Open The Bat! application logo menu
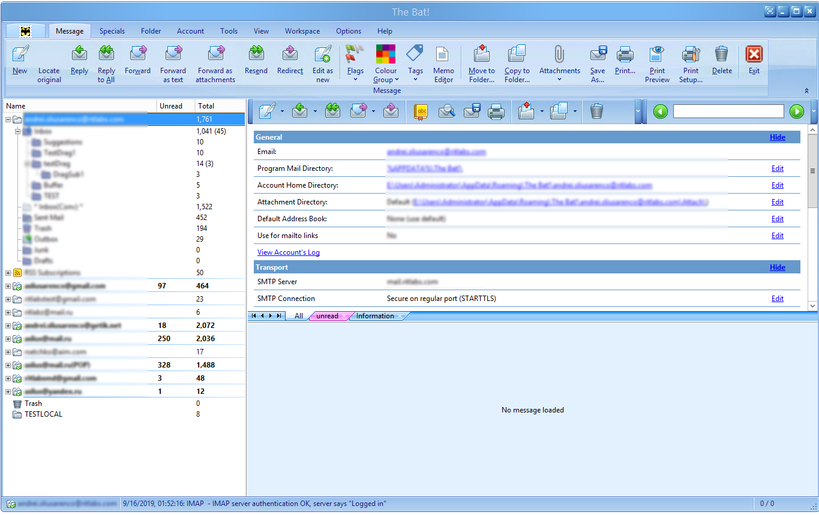The image size is (819, 515). [25, 31]
